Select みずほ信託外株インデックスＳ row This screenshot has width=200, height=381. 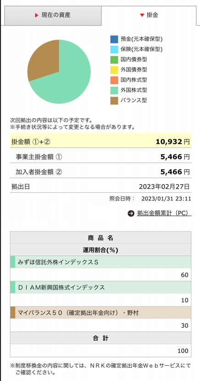coord(100,262)
